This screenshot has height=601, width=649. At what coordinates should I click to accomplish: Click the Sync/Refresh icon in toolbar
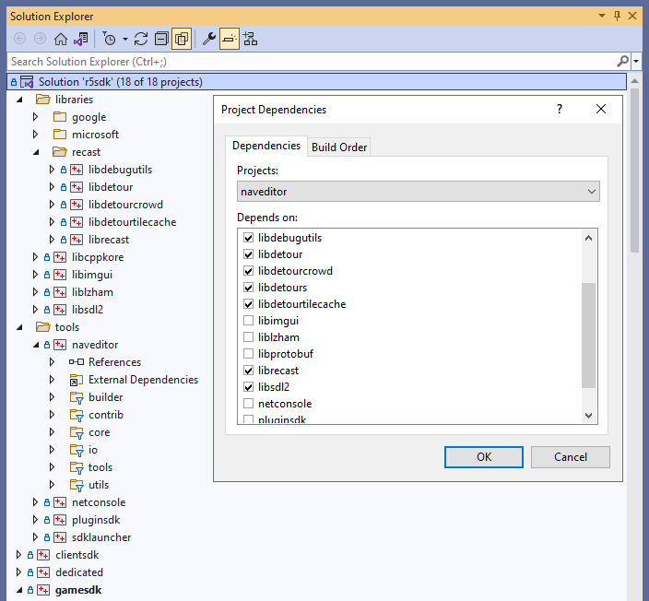coord(141,39)
